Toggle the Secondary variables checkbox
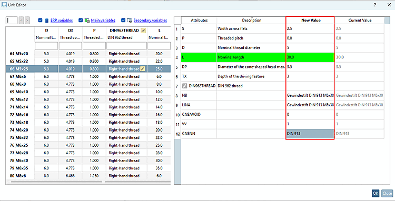This screenshot has height=201, width=395. tap(123, 21)
